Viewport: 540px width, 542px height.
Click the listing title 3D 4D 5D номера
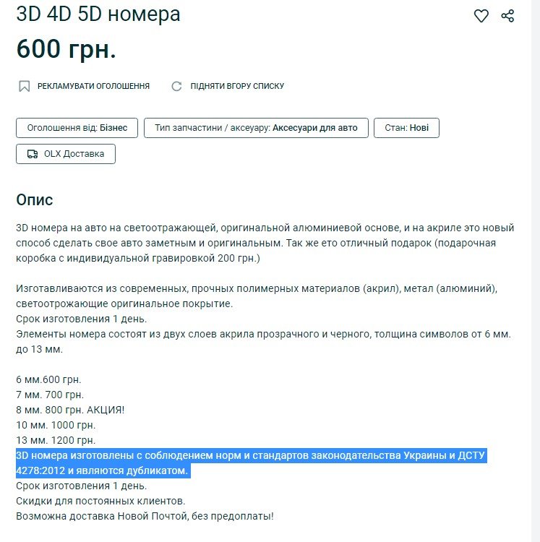[98, 14]
